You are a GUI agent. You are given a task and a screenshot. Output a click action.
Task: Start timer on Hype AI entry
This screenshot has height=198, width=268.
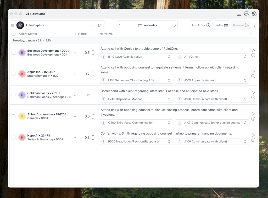click(253, 135)
